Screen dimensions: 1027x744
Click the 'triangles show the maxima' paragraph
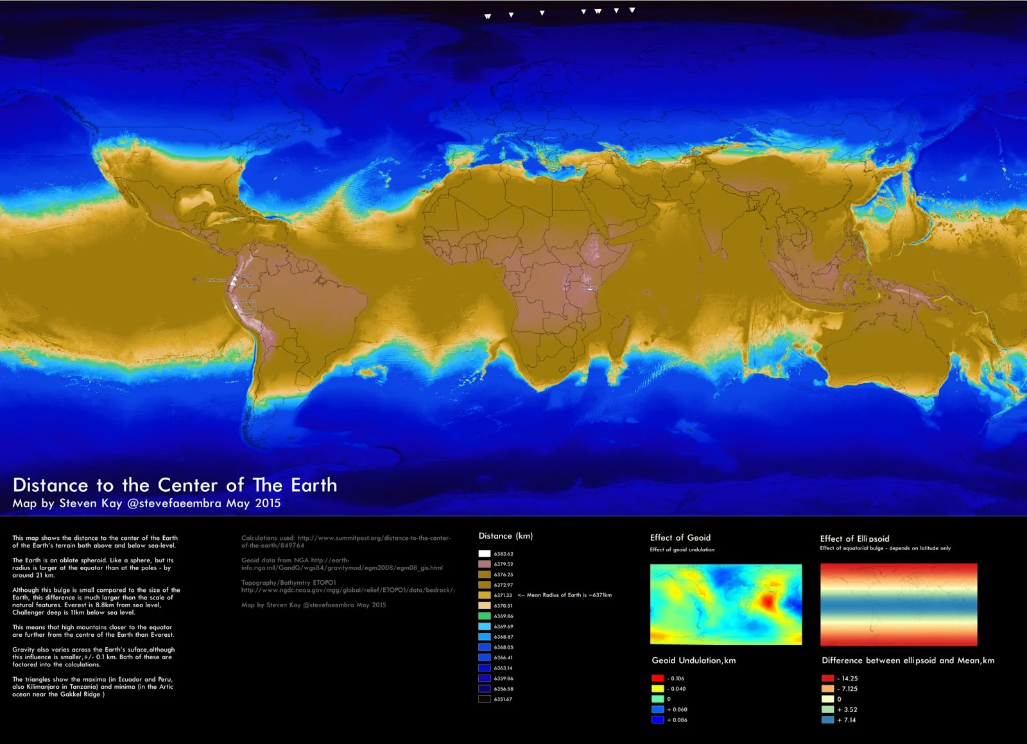93,686
